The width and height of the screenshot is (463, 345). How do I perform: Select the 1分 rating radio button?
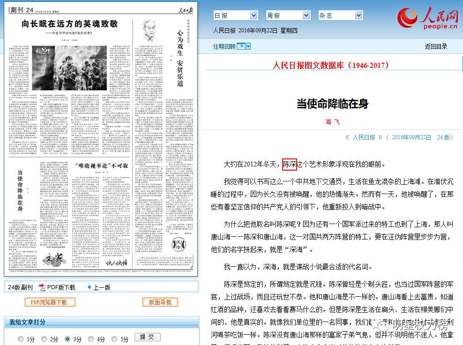pos(20,339)
